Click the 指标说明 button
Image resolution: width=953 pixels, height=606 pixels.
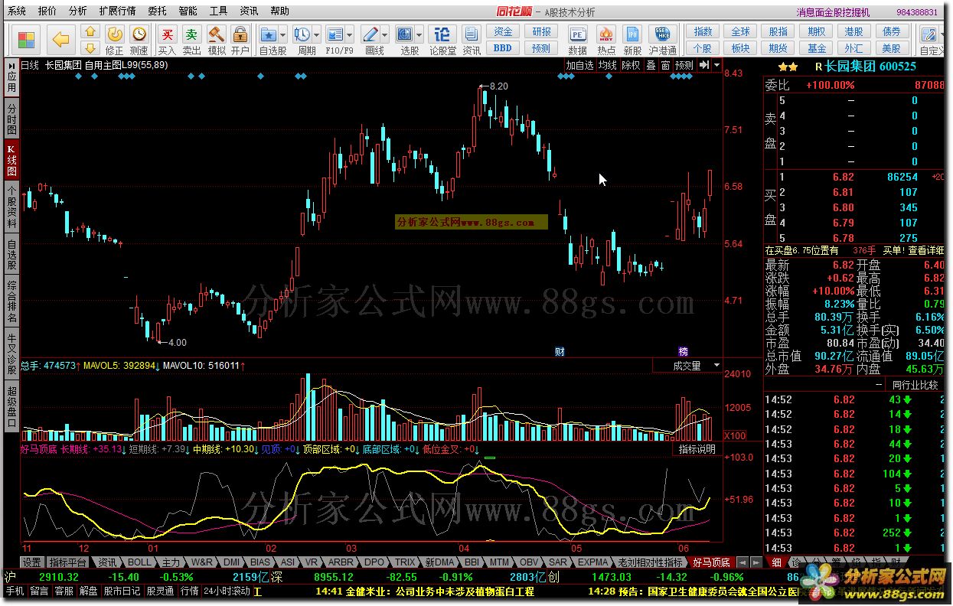[697, 449]
